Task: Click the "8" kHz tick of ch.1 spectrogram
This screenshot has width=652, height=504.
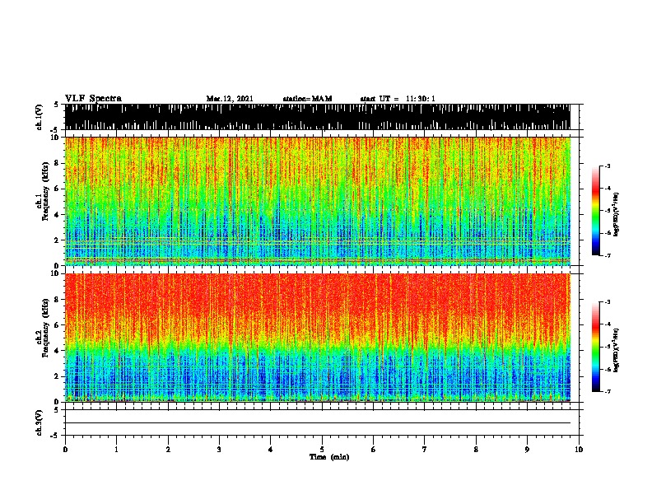Action: (58, 163)
